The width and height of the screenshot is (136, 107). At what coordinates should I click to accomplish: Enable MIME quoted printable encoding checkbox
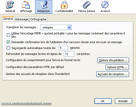point(8,35)
